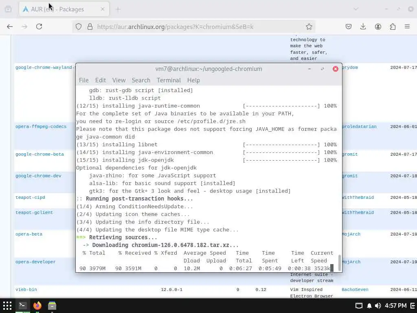Viewport: 417px width, 313px height.
Task: Open Firefox View icon left of tabs
Action: point(8,9)
